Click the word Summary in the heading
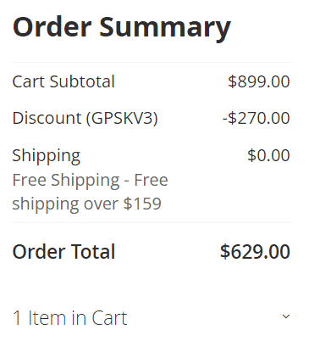 pos(165,28)
